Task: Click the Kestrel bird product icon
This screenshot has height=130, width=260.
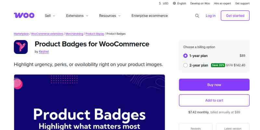Action: pyautogui.click(x=21, y=47)
